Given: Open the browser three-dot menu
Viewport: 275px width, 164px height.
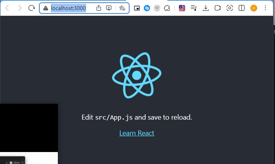Looking at the screenshot, I should pyautogui.click(x=265, y=8).
